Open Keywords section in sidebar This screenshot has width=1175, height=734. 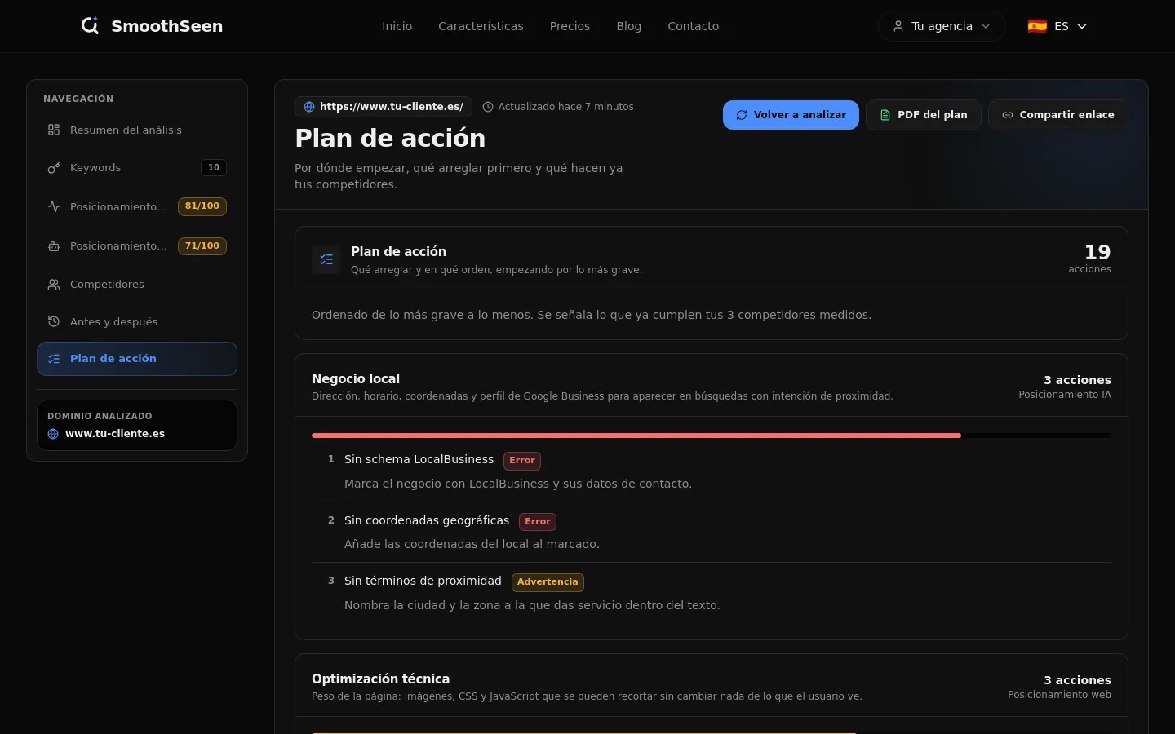coord(137,167)
